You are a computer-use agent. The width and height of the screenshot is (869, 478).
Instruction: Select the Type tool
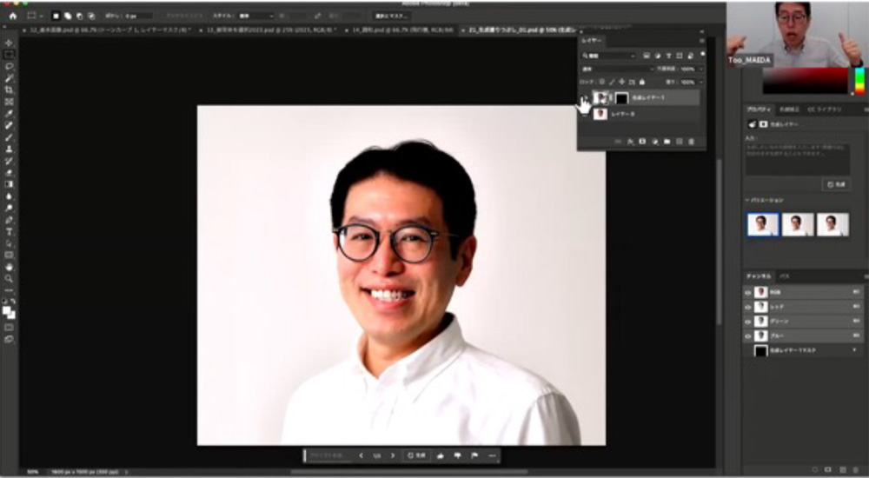[x=9, y=232]
